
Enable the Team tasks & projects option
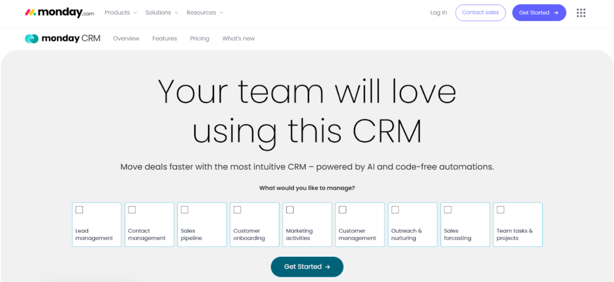pos(501,210)
